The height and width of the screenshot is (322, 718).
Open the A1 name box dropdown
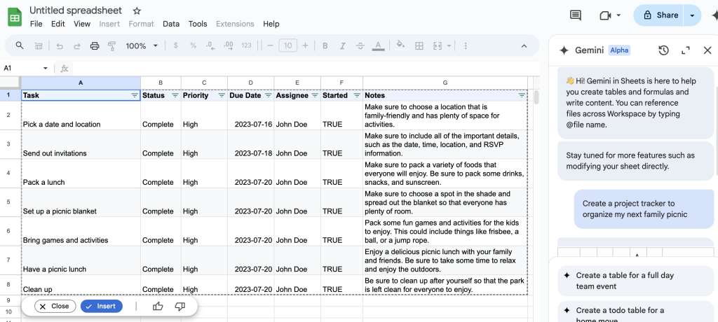(x=46, y=69)
